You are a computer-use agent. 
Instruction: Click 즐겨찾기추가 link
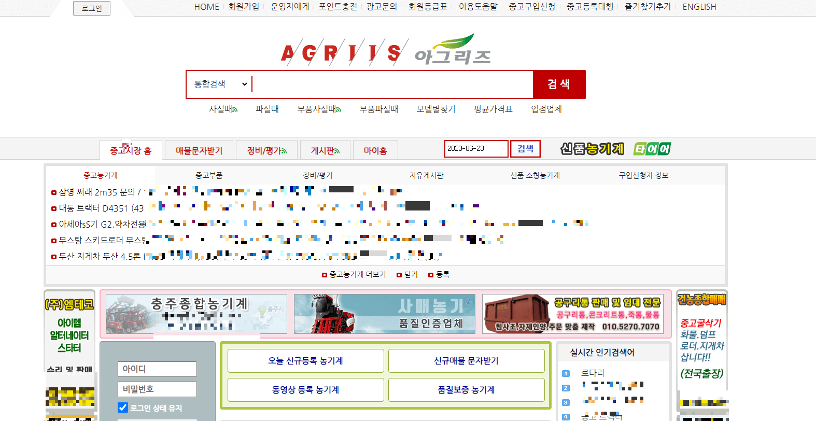pyautogui.click(x=648, y=7)
